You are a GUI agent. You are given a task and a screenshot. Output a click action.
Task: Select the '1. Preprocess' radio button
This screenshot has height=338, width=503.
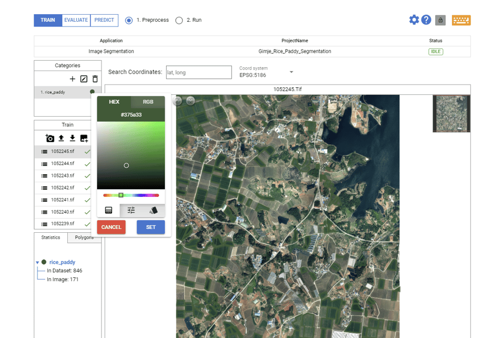coord(129,20)
